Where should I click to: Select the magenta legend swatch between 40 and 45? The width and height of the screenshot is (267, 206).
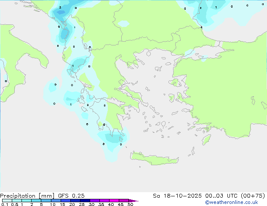tap(114, 201)
